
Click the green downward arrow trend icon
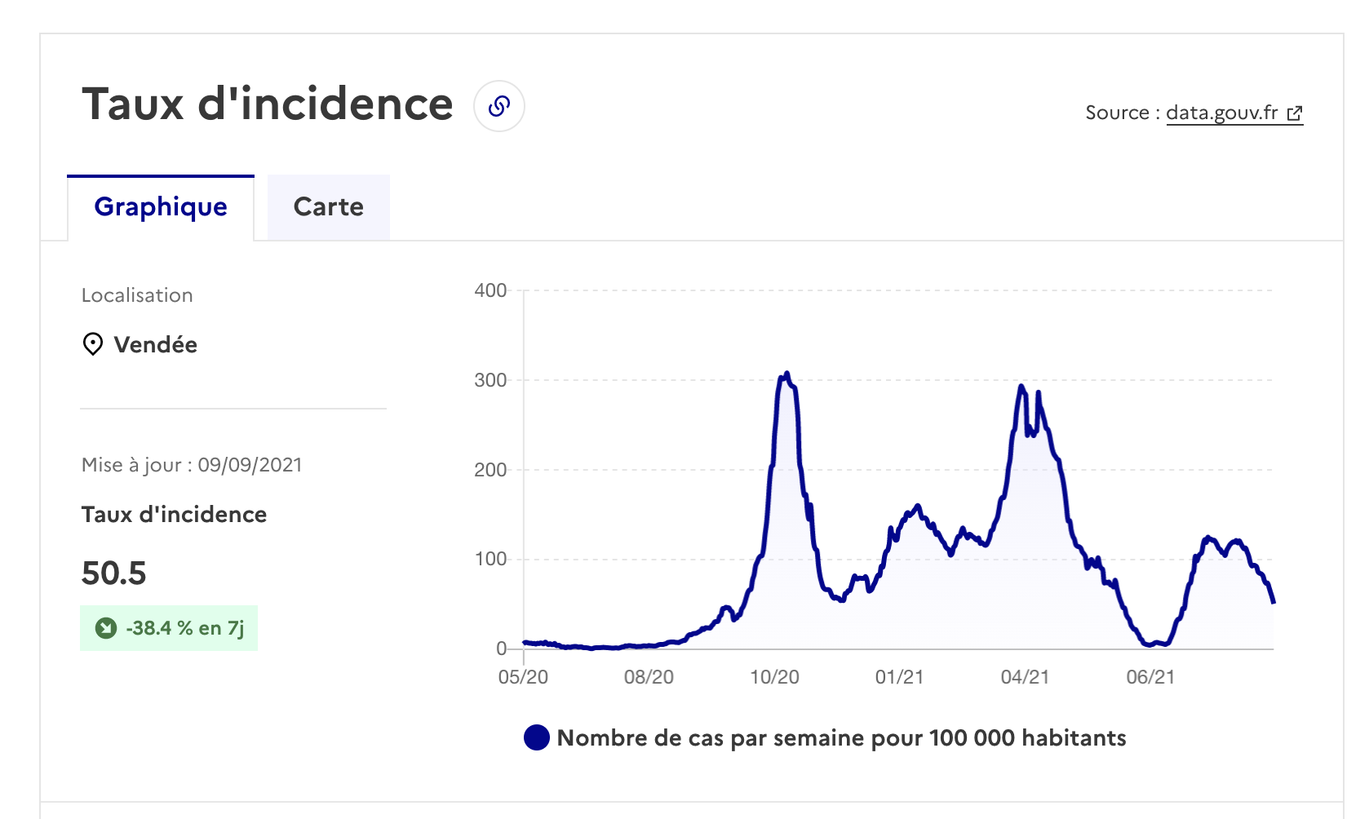tap(106, 628)
